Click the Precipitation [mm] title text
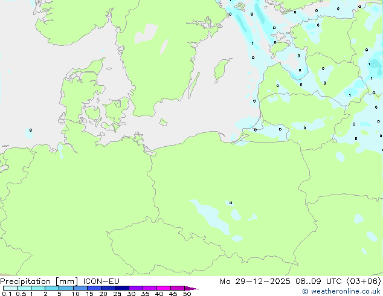This screenshot has height=296, width=383. coord(39,282)
